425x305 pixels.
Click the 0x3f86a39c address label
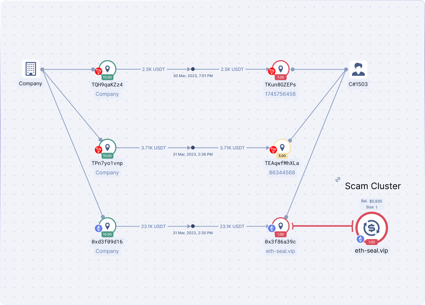(x=280, y=242)
